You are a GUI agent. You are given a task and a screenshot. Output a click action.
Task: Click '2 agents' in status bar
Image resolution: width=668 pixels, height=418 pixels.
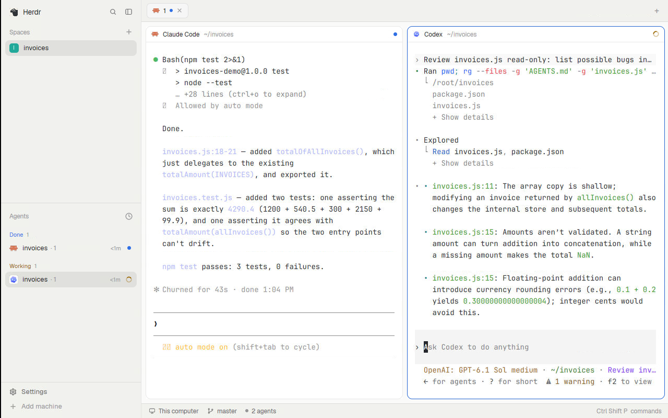(260, 411)
